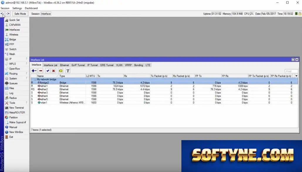
Task: Open the Settings menu
Action: coord(17,8)
